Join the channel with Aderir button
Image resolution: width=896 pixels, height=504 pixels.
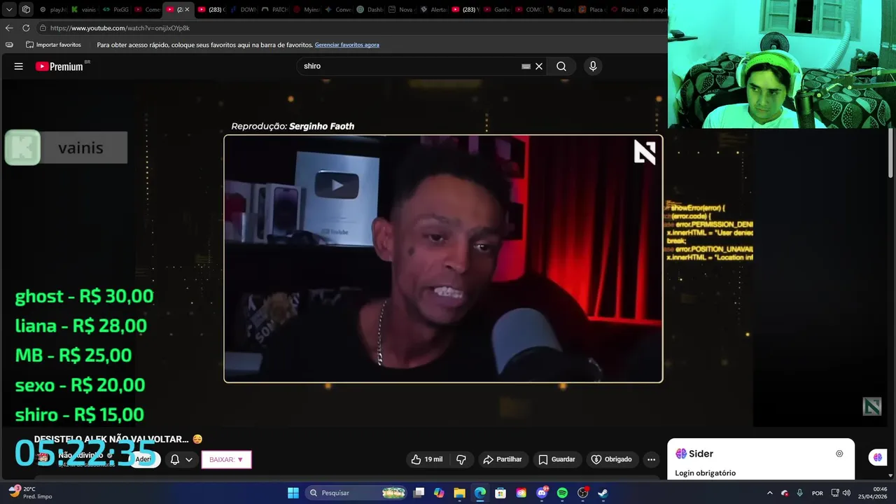(143, 459)
